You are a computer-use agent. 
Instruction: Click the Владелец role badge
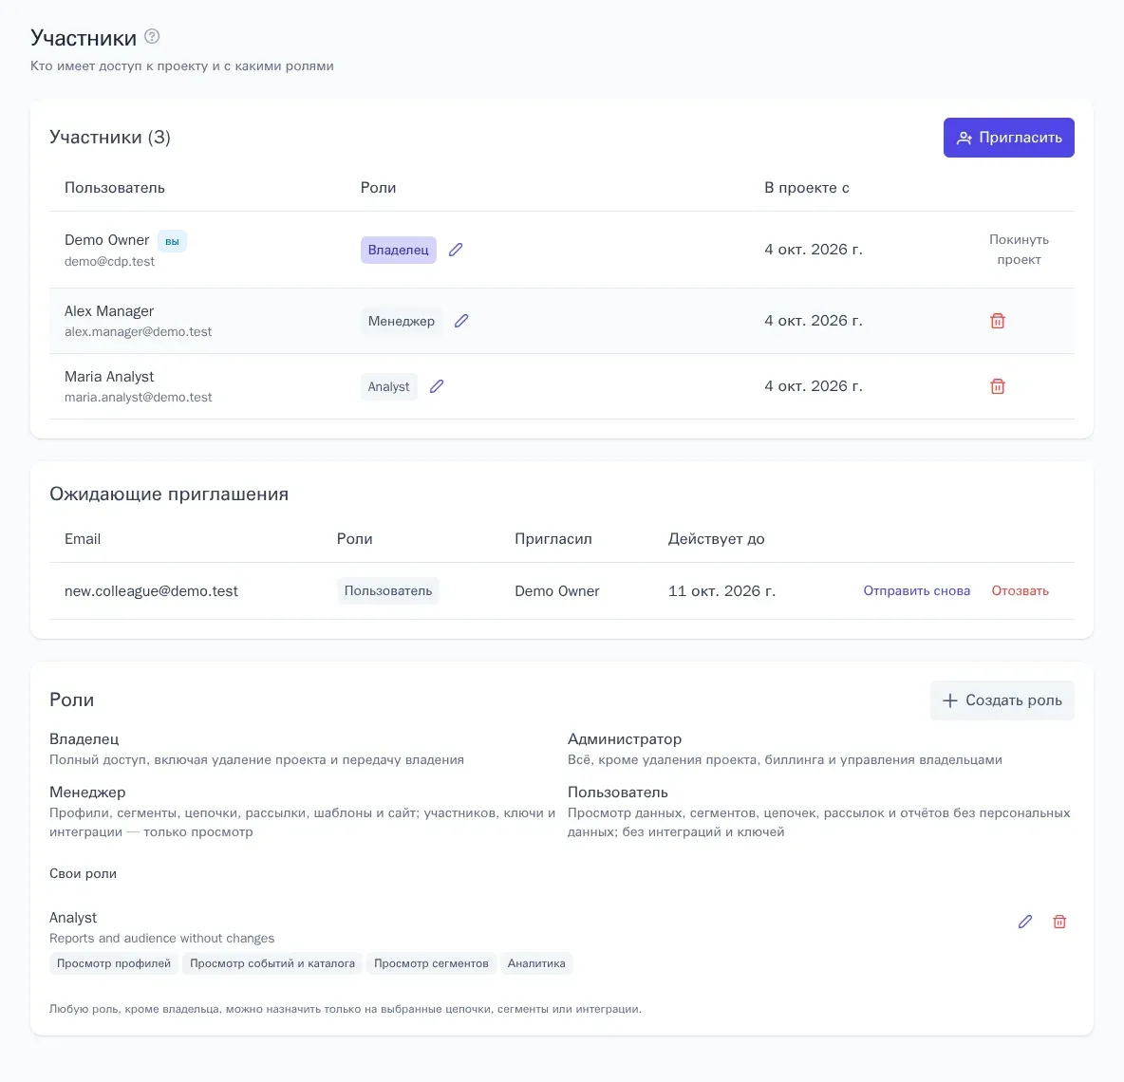coord(398,250)
